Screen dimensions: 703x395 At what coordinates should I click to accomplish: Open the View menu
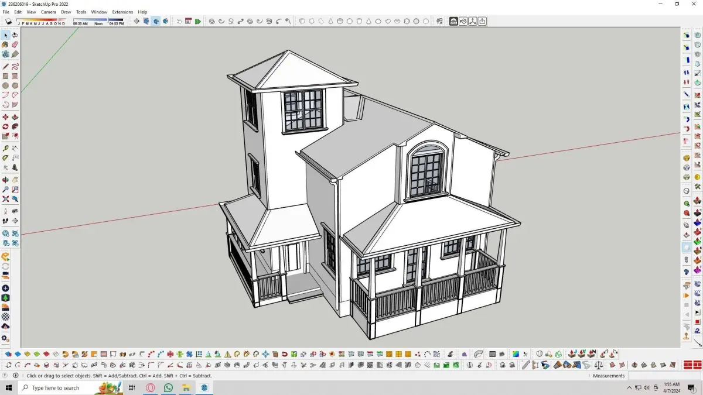click(x=31, y=12)
